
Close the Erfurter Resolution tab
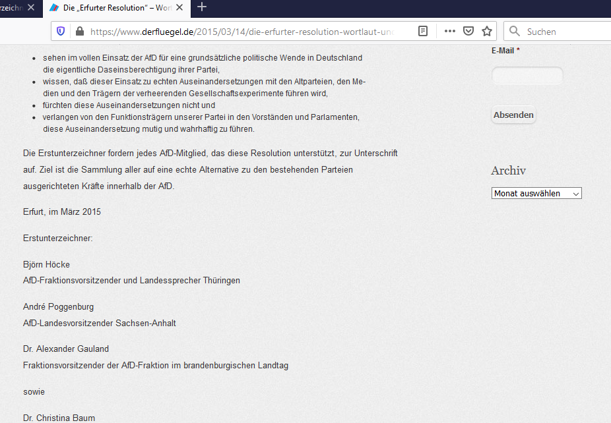[179, 7]
